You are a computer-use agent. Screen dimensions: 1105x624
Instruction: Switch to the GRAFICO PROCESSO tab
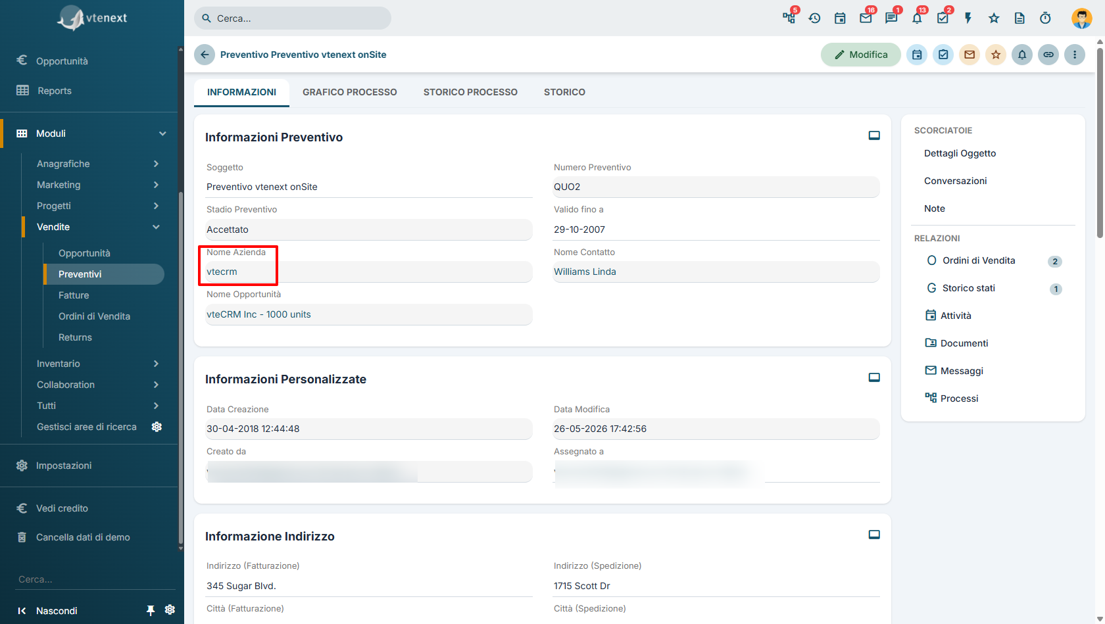tap(350, 92)
